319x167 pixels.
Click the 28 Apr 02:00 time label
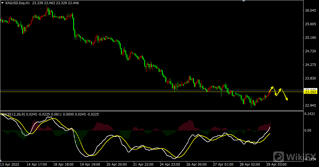coord(250,164)
